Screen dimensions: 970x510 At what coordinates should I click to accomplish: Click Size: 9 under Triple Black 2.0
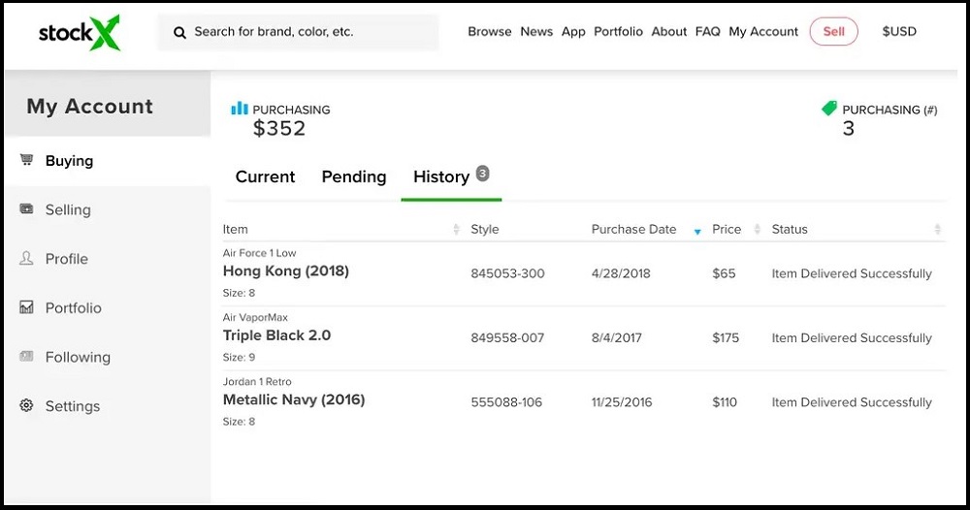239,357
